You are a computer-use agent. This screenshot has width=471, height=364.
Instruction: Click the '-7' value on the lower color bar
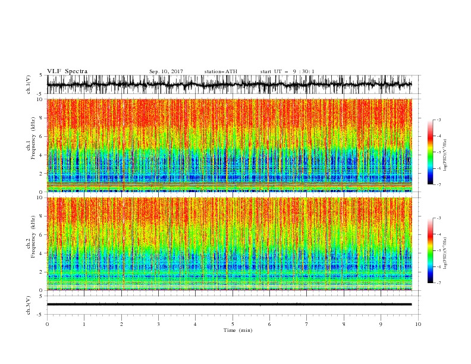point(438,283)
